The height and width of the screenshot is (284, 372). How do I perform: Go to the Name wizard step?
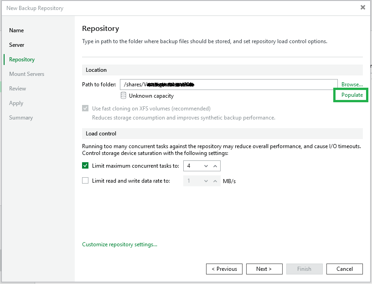[16, 30]
